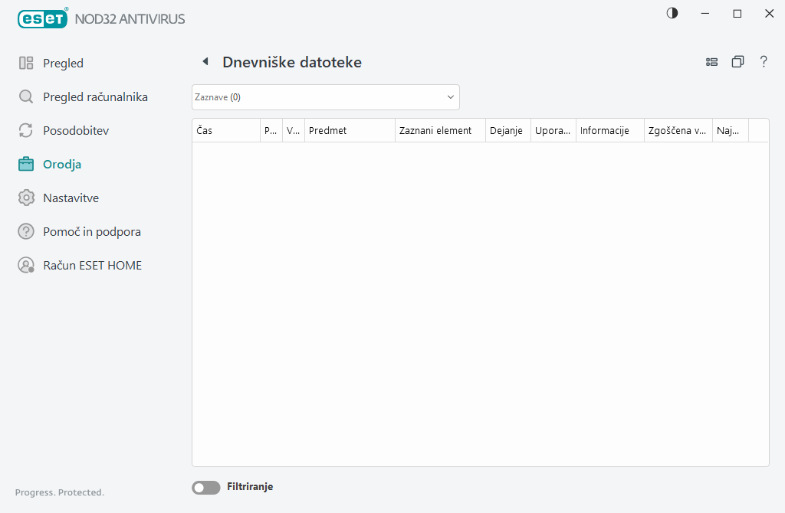Go to the Posodobitev section
The height and width of the screenshot is (513, 785).
(x=76, y=131)
